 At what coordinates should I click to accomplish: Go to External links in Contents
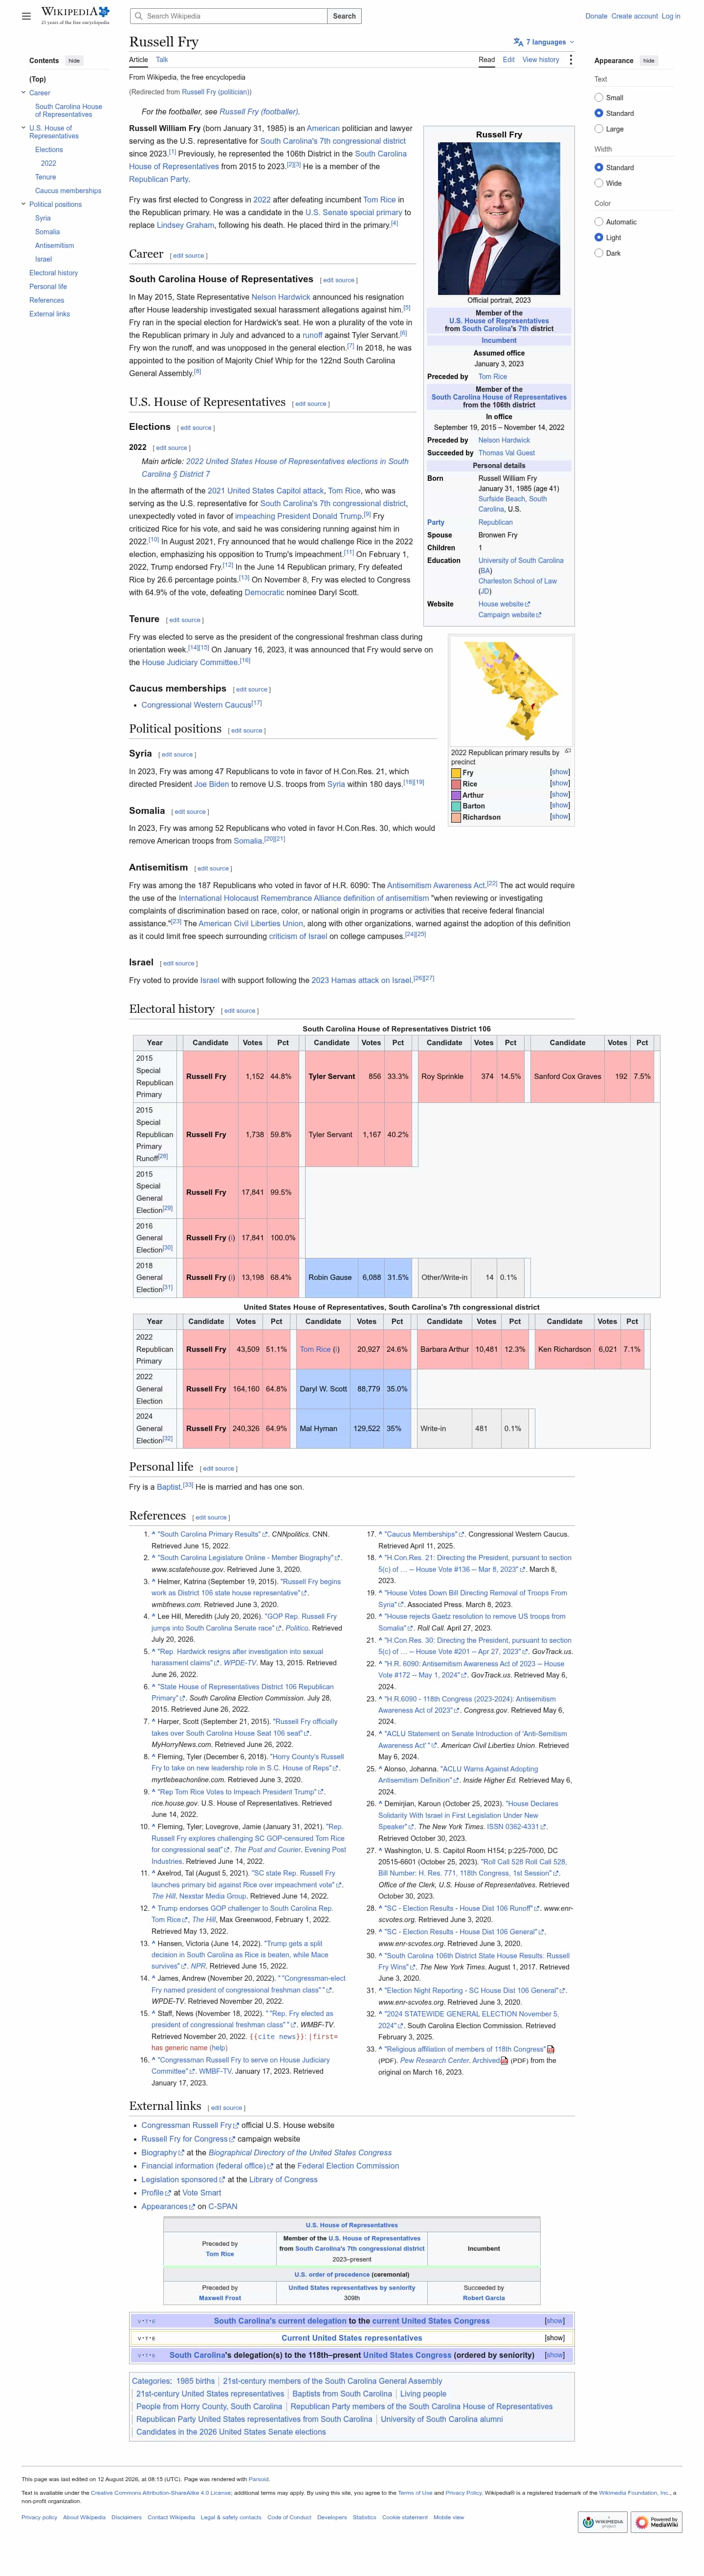[50, 314]
